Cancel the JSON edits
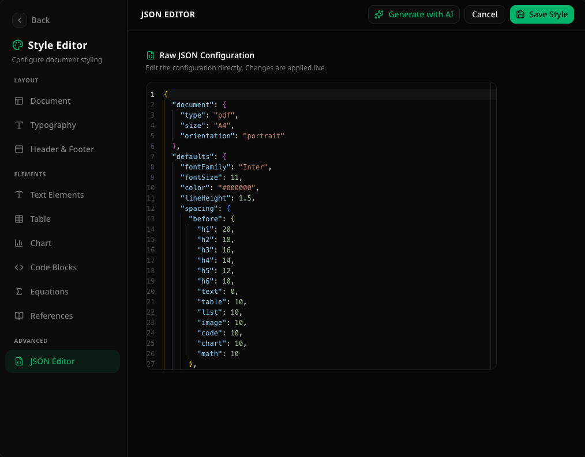The image size is (585, 457). tap(485, 14)
